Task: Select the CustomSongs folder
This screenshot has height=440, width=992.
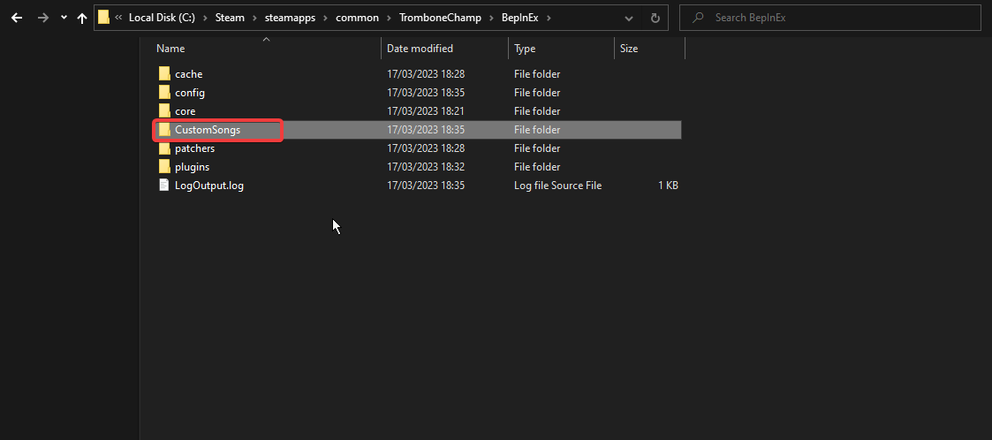Action: [x=208, y=130]
